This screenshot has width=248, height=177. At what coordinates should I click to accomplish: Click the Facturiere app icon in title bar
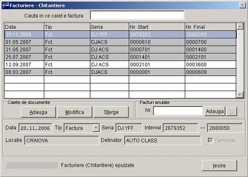point(5,5)
